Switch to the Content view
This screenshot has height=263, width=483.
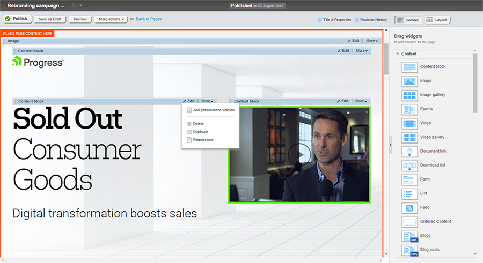(408, 20)
